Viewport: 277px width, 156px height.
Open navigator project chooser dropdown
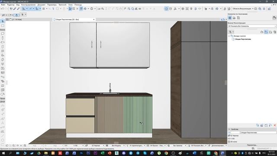pos(231,32)
